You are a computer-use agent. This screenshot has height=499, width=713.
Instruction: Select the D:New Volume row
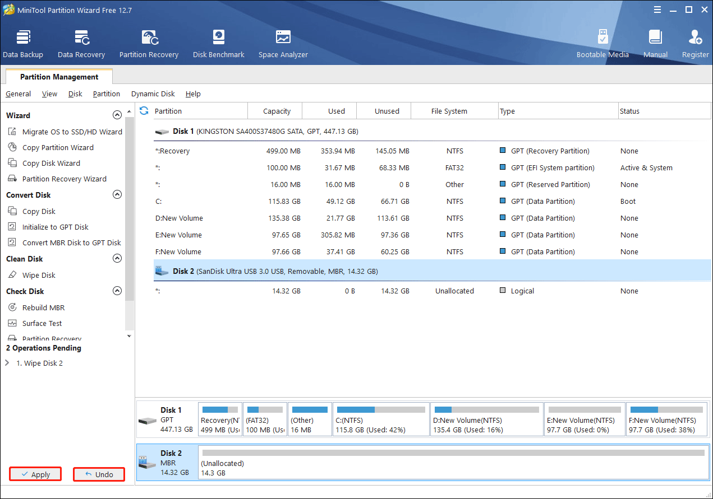pyautogui.click(x=432, y=218)
